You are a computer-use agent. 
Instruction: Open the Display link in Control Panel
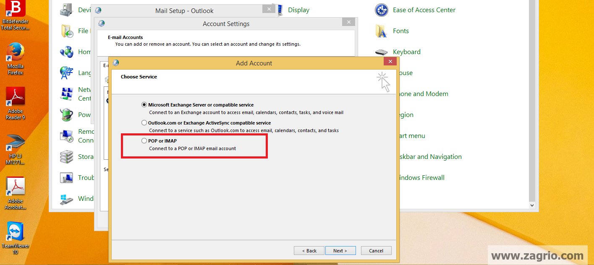(x=298, y=10)
